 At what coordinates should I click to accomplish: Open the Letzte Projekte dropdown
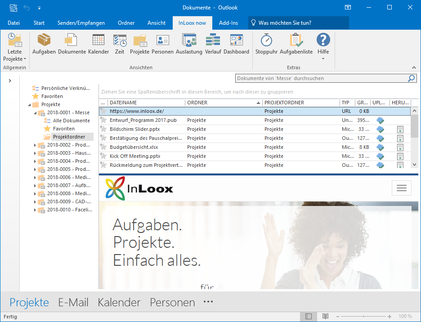tap(14, 47)
